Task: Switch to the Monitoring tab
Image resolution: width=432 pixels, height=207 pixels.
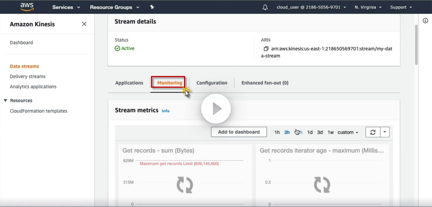Action: [x=169, y=83]
